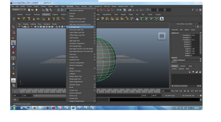Click the playback end time 24.00 field
This screenshot has width=221, height=122.
(x=146, y=96)
